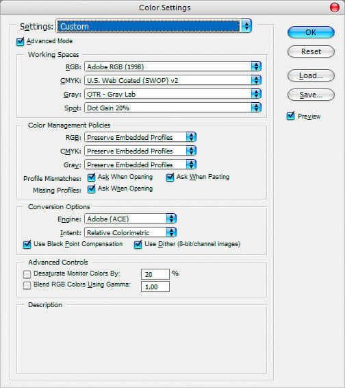345x388 pixels.
Task: Open the Settings preset dropdown showing Custom
Action: (154, 26)
